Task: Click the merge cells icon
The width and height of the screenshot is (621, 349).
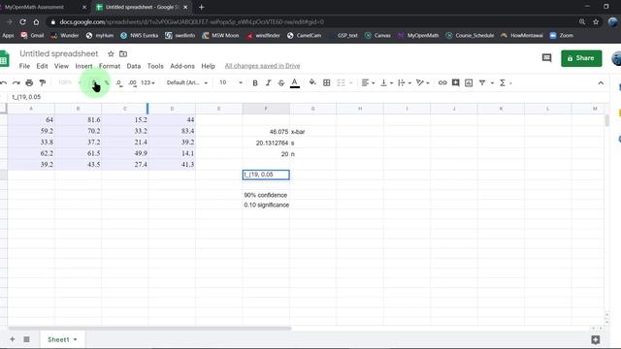Action: coord(341,82)
